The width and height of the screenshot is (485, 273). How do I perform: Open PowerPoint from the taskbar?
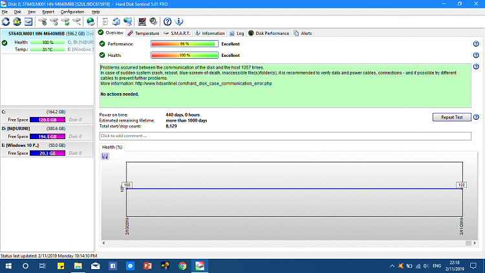click(147, 266)
